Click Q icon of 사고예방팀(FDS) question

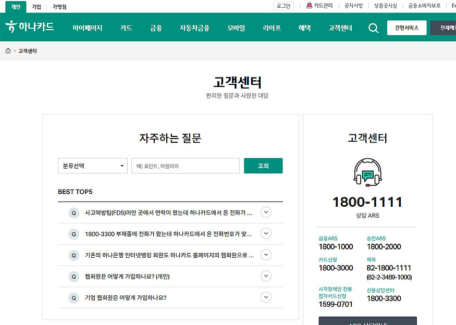point(73,213)
